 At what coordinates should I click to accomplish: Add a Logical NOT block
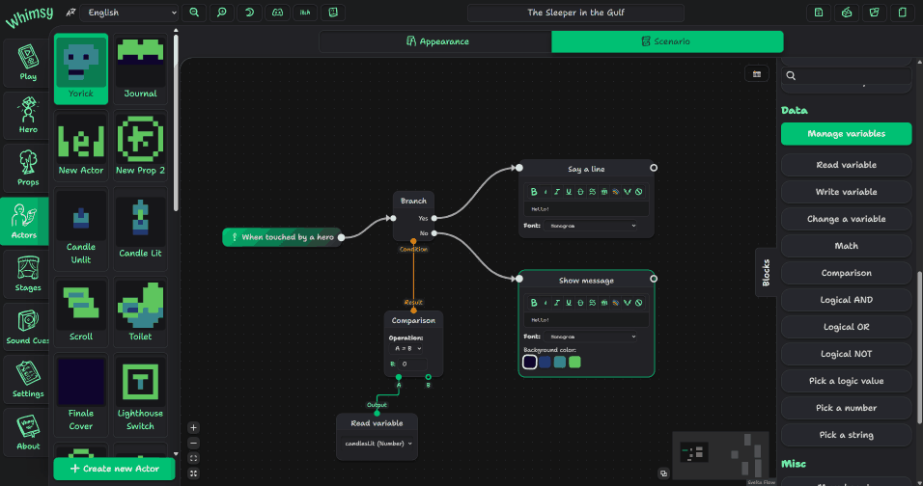coord(846,354)
